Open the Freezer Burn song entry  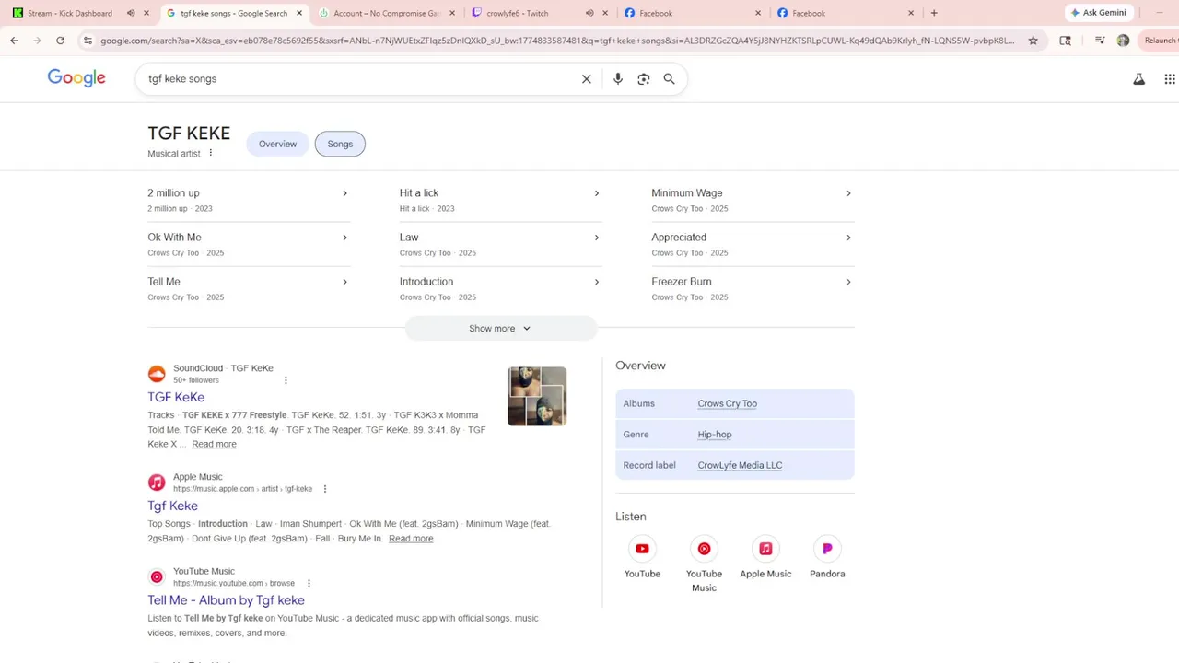point(753,288)
